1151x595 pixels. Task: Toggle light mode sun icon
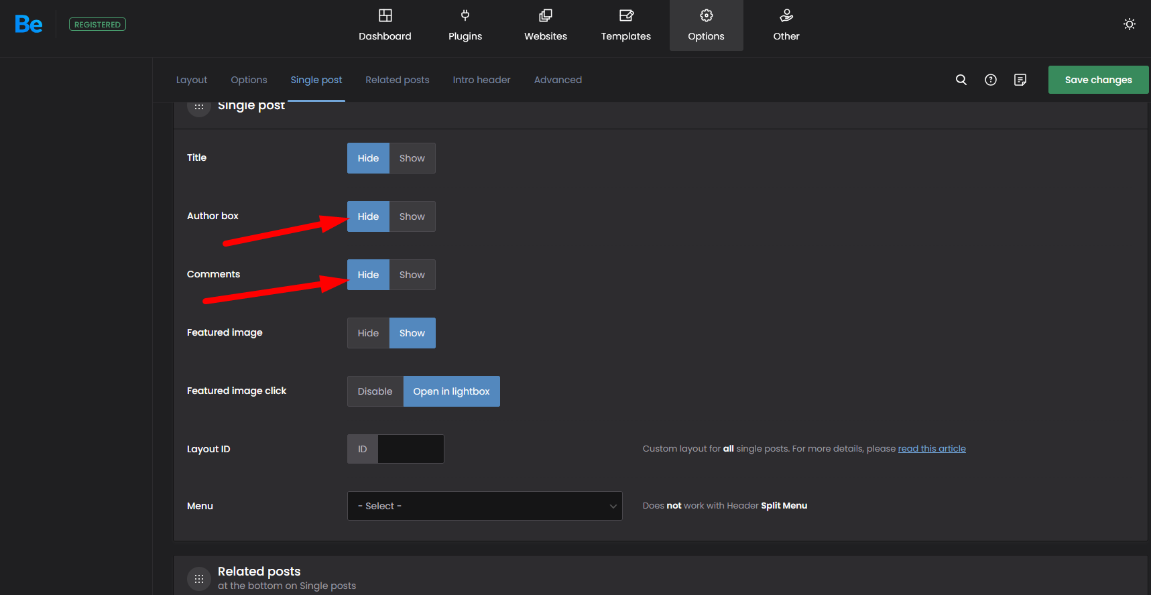[x=1130, y=24]
